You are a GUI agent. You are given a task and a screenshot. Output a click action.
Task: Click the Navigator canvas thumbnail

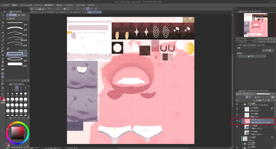pos(256,25)
